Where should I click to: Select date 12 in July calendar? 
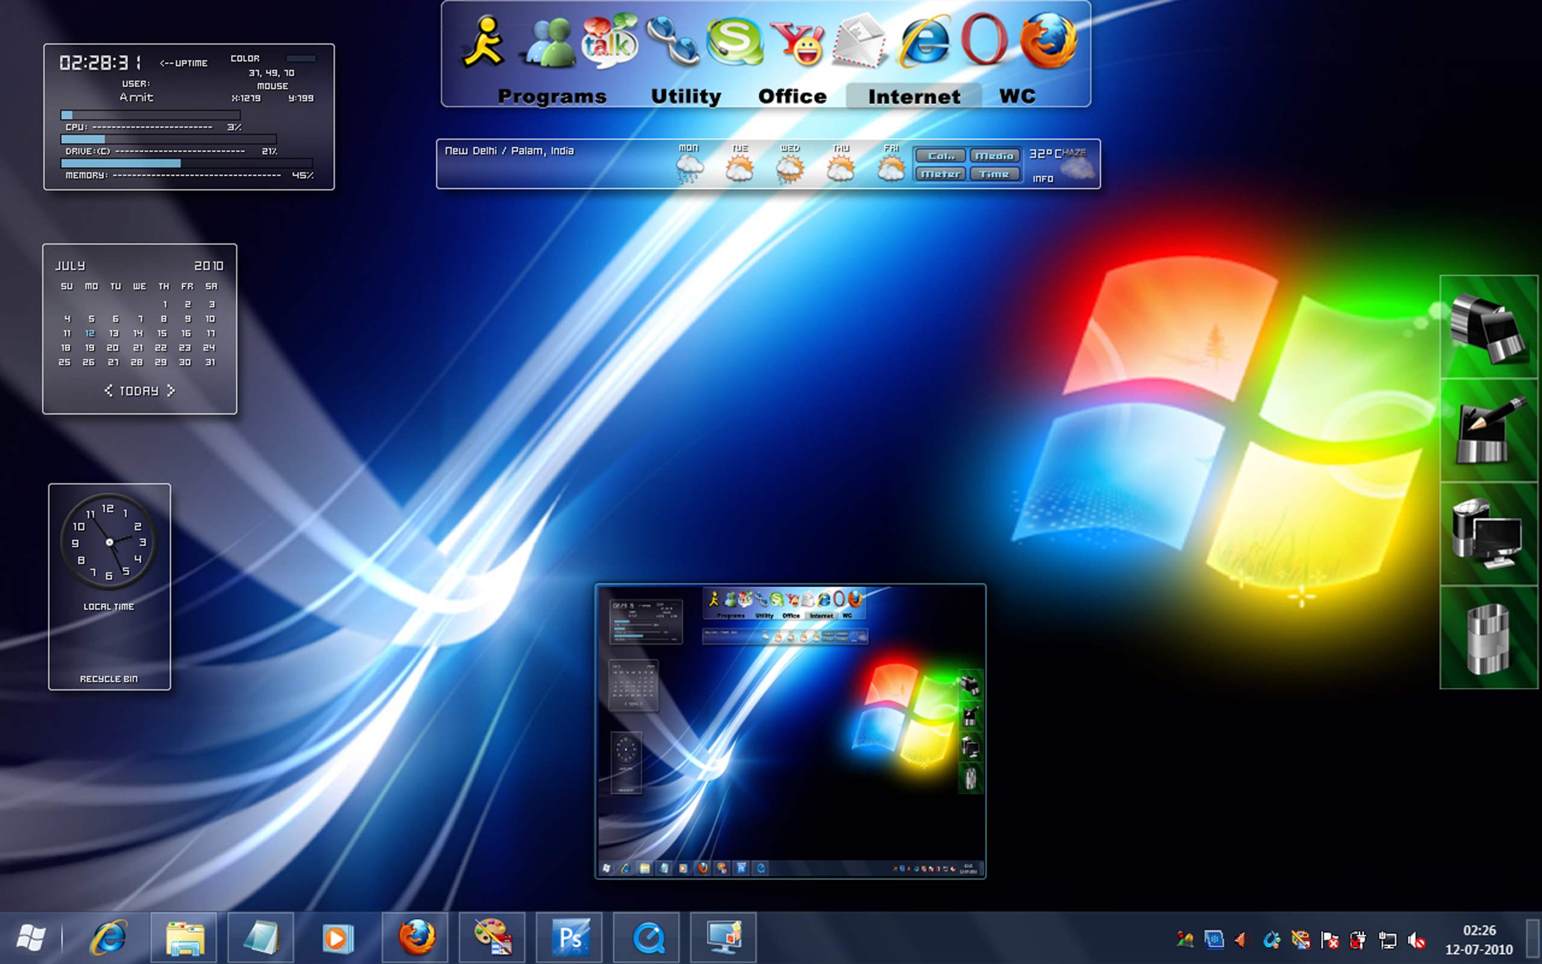(90, 333)
